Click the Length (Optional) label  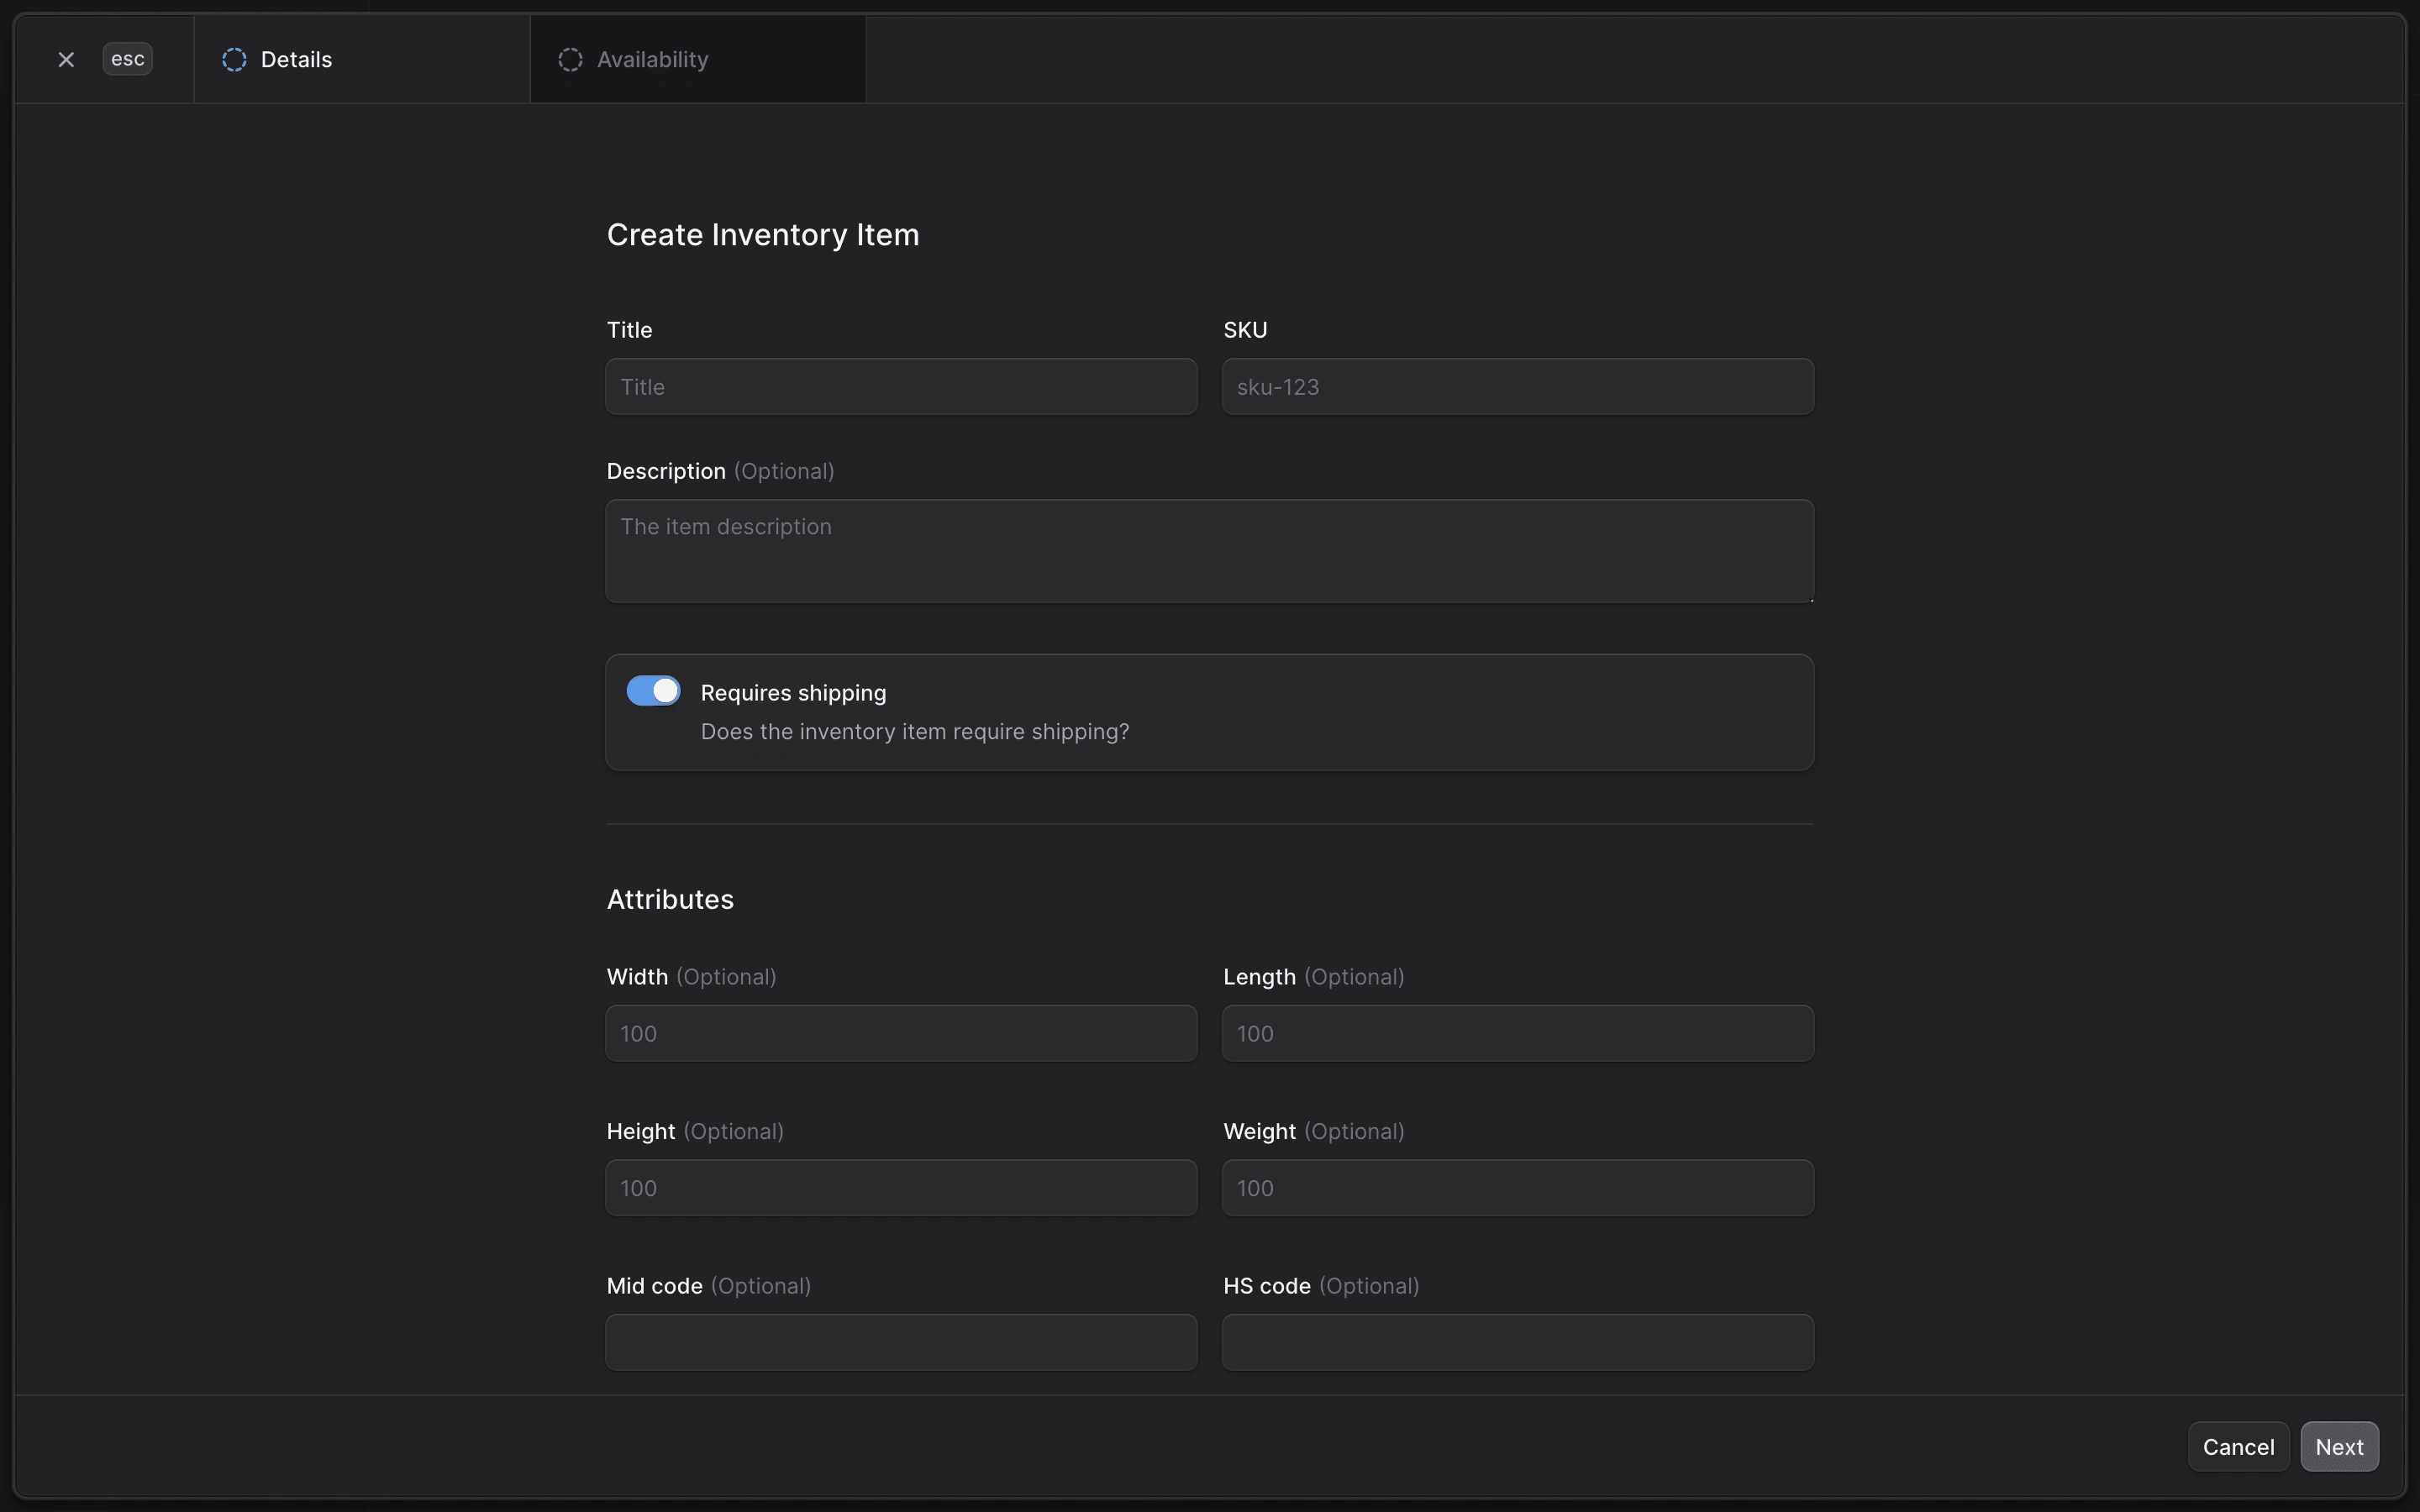tap(1313, 977)
